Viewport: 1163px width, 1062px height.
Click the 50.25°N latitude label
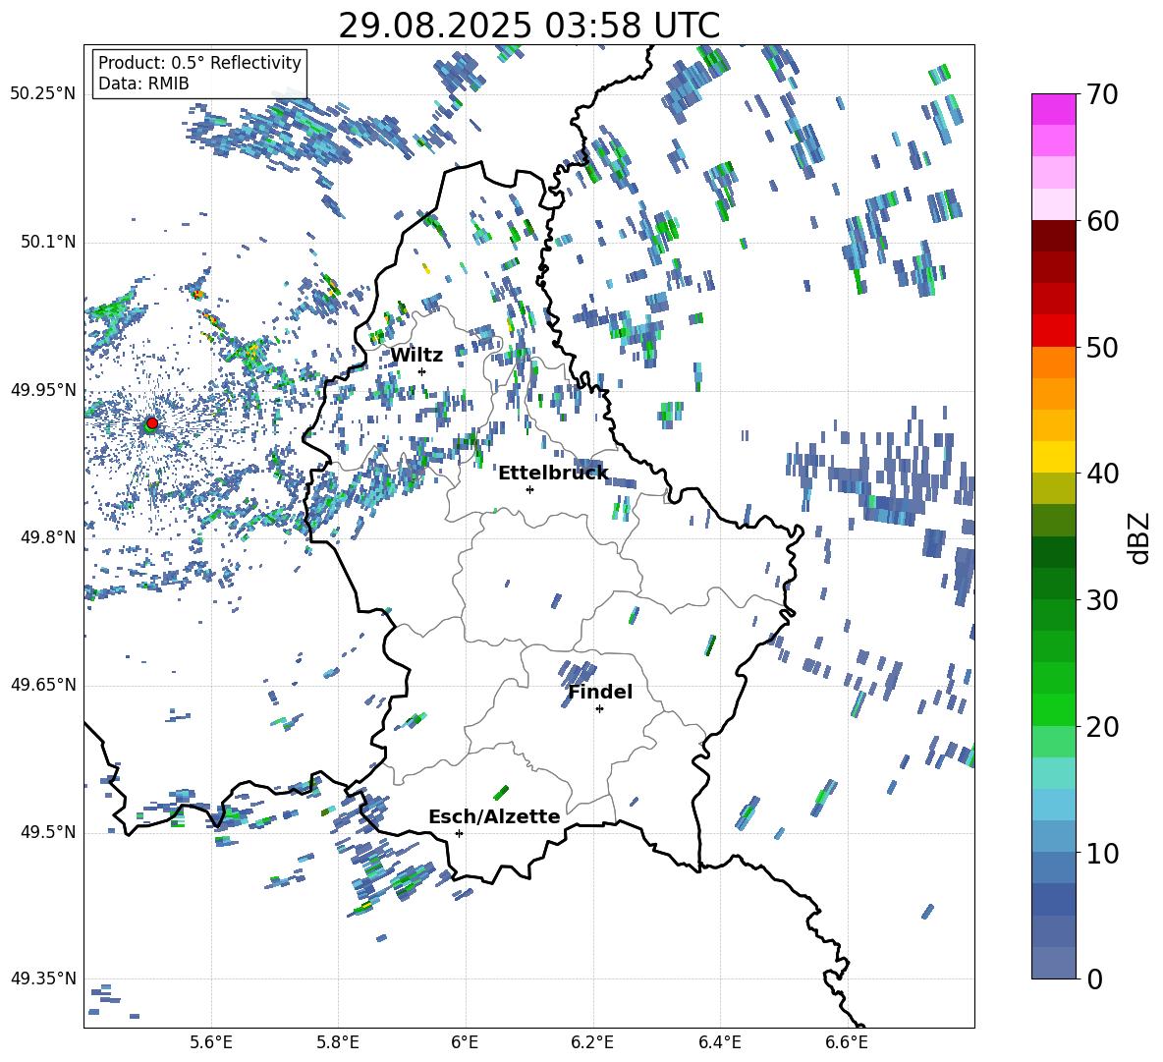43,94
